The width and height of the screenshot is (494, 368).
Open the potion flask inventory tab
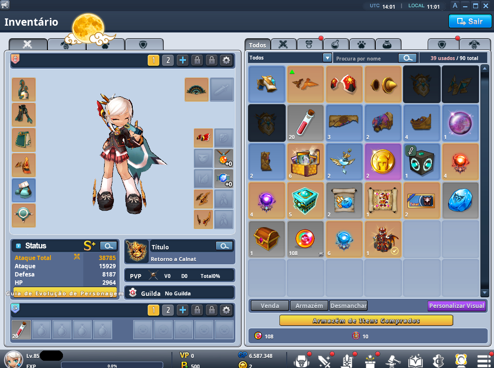336,45
